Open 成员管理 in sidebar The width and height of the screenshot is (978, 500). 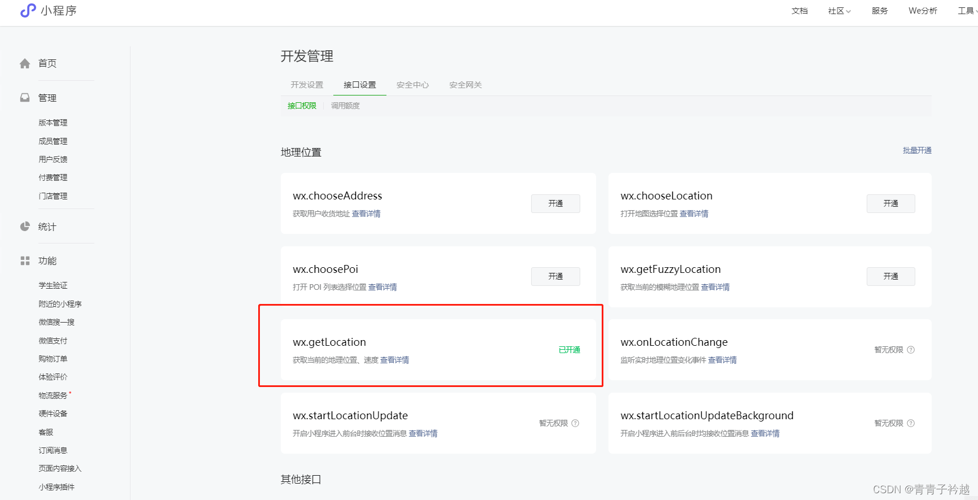(53, 141)
